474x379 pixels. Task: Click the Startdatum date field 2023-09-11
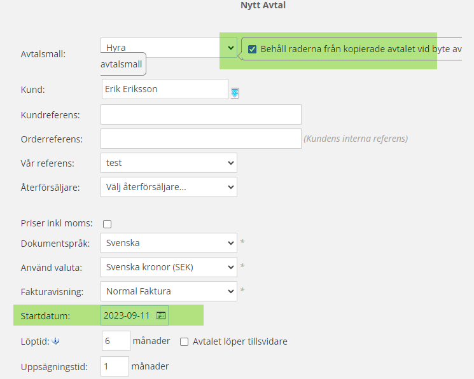click(x=127, y=315)
